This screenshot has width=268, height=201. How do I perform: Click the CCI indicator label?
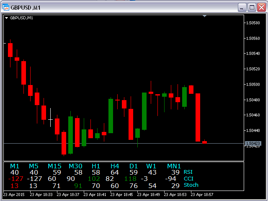[x=188, y=179]
